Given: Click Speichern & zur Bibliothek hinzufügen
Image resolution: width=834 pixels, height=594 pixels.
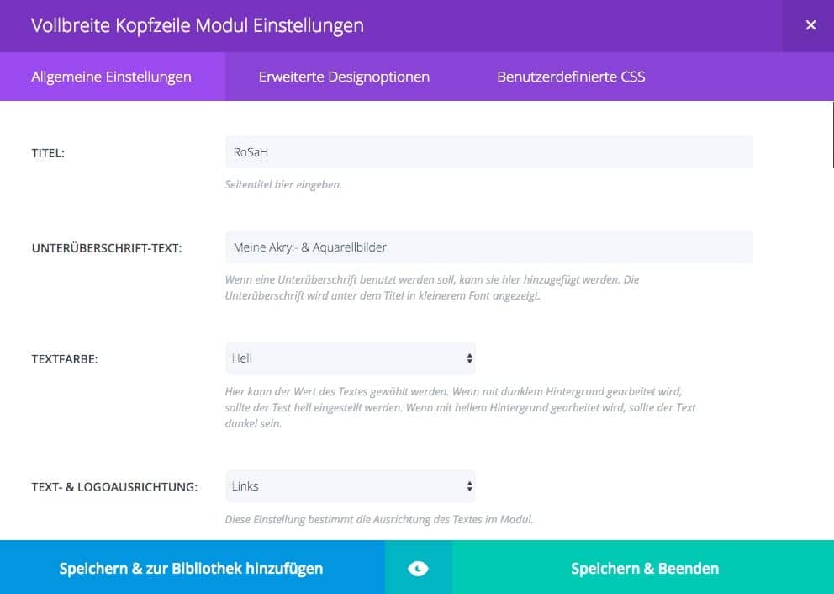Looking at the screenshot, I should point(192,569).
